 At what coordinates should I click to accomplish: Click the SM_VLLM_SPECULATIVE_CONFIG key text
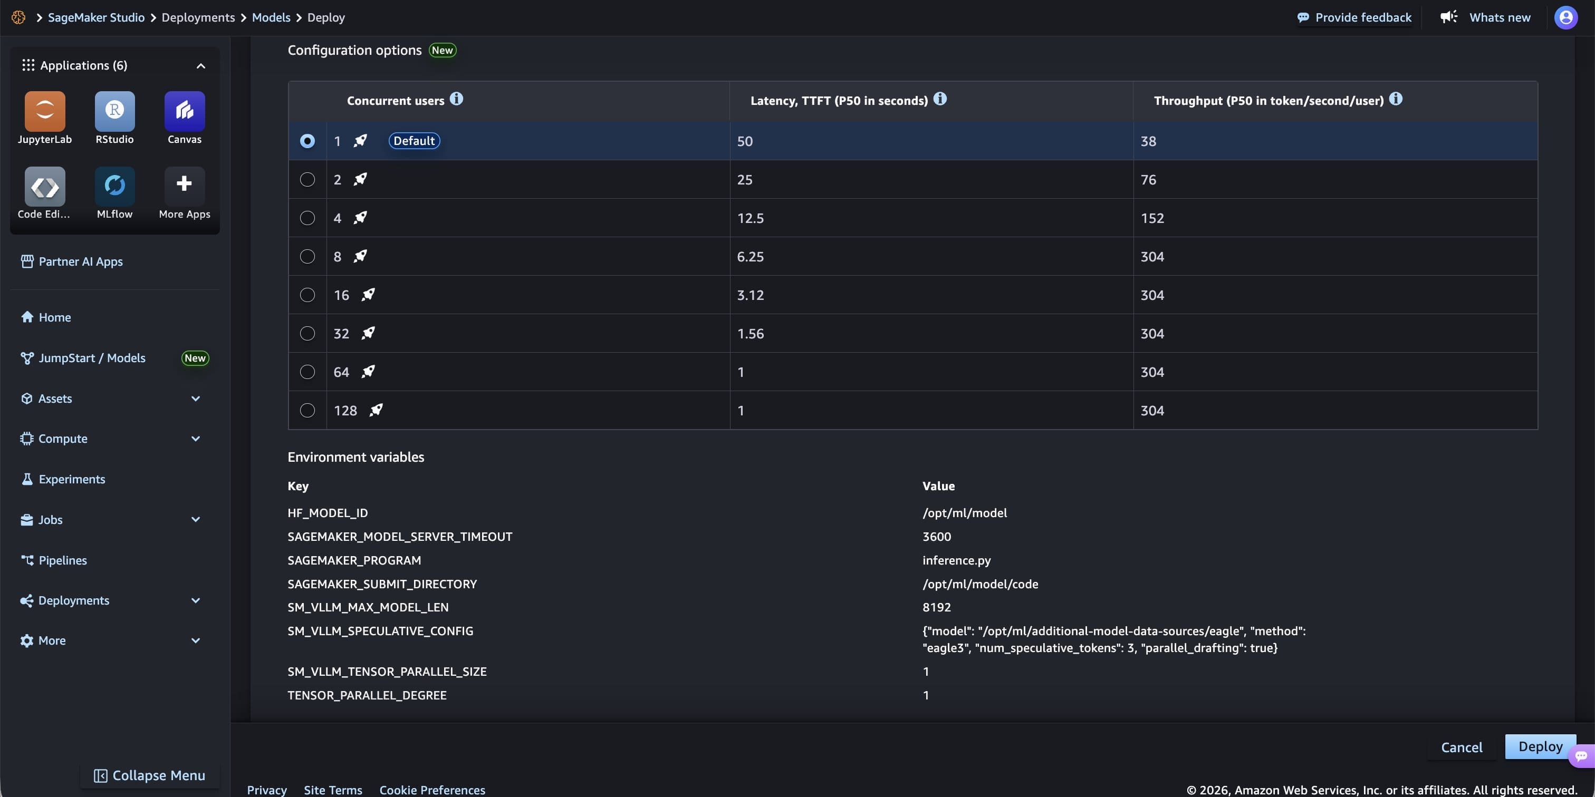(x=380, y=630)
